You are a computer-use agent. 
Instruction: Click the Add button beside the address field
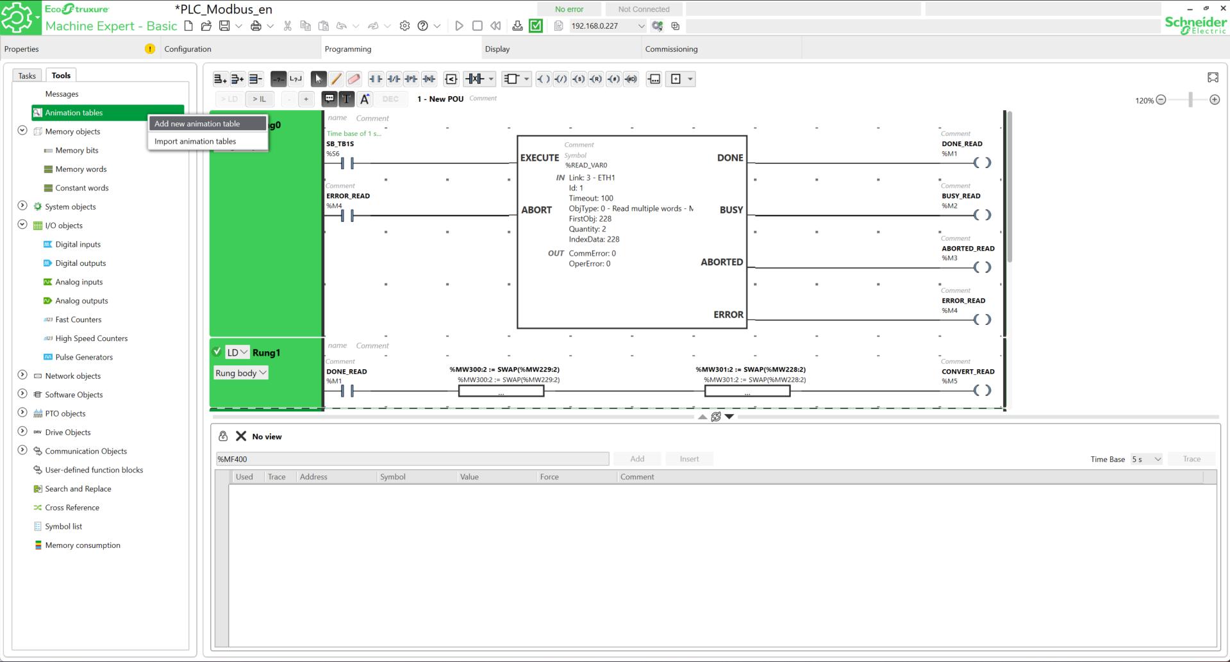point(637,459)
